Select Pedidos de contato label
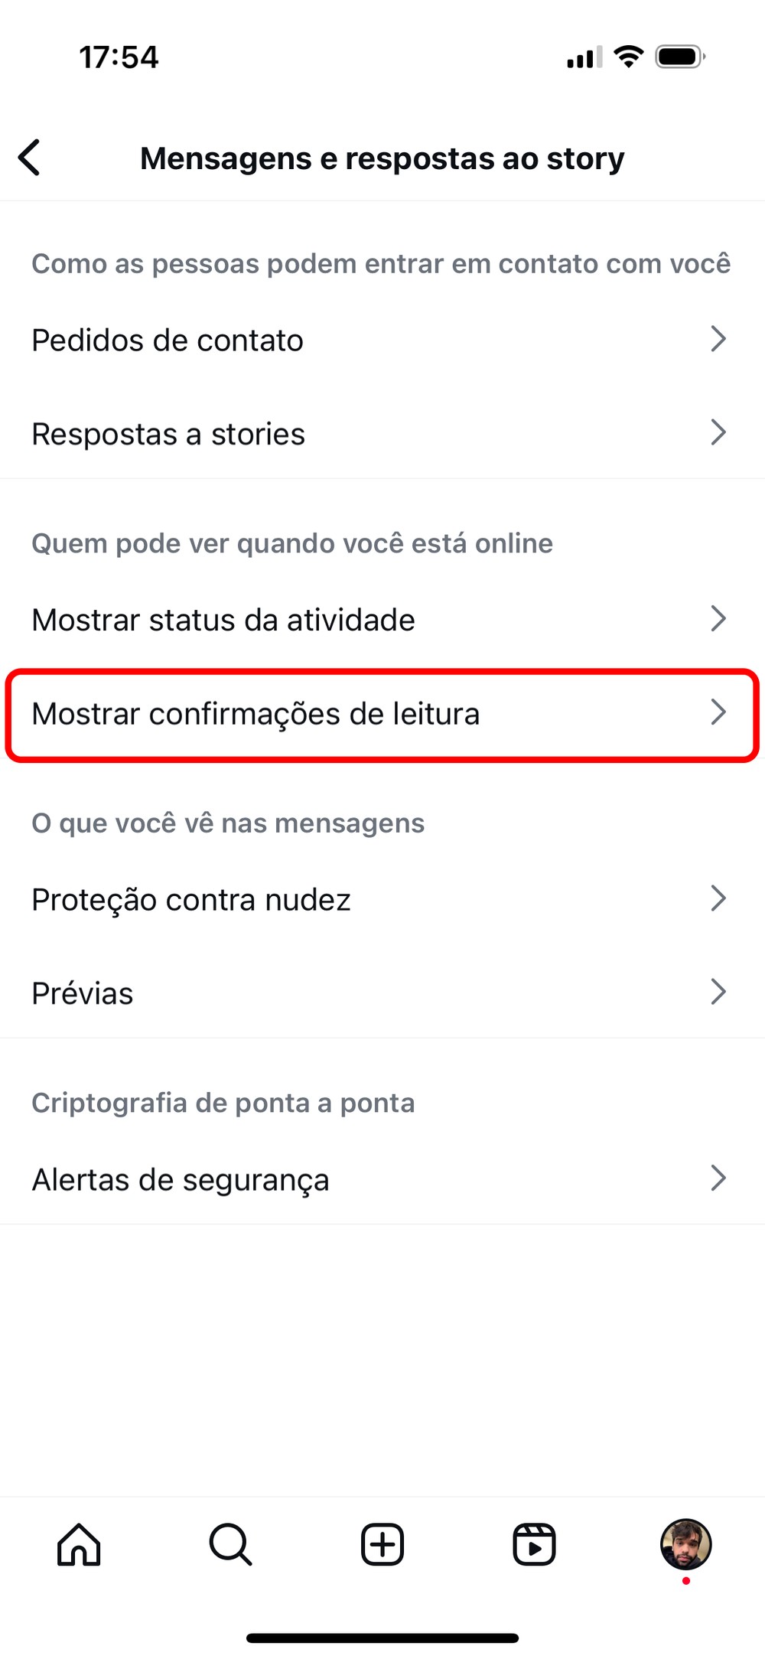This screenshot has height=1659, width=765. (x=168, y=341)
